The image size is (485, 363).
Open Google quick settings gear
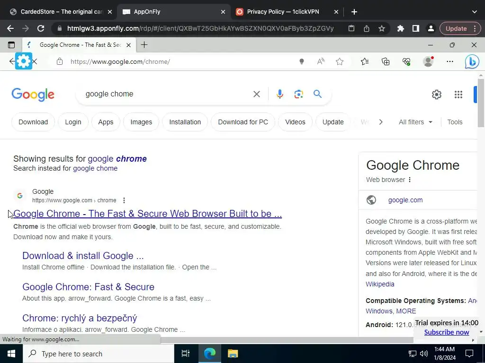pos(436,95)
